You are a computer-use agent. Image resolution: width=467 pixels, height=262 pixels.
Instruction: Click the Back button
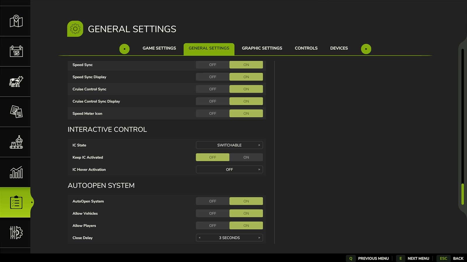pyautogui.click(x=458, y=258)
